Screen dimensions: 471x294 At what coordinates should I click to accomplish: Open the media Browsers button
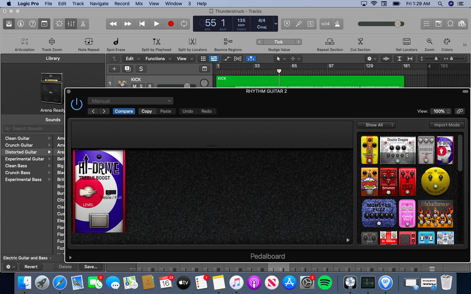pos(462,24)
